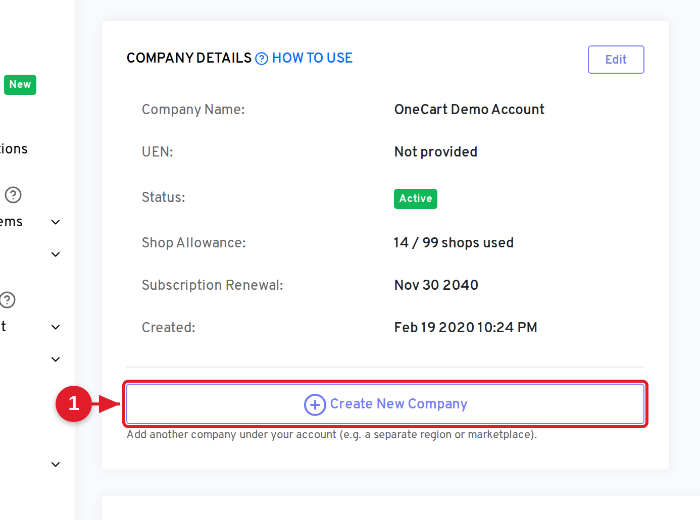Click the help icon beside HOW TO USE
700x520 pixels.
tap(262, 59)
